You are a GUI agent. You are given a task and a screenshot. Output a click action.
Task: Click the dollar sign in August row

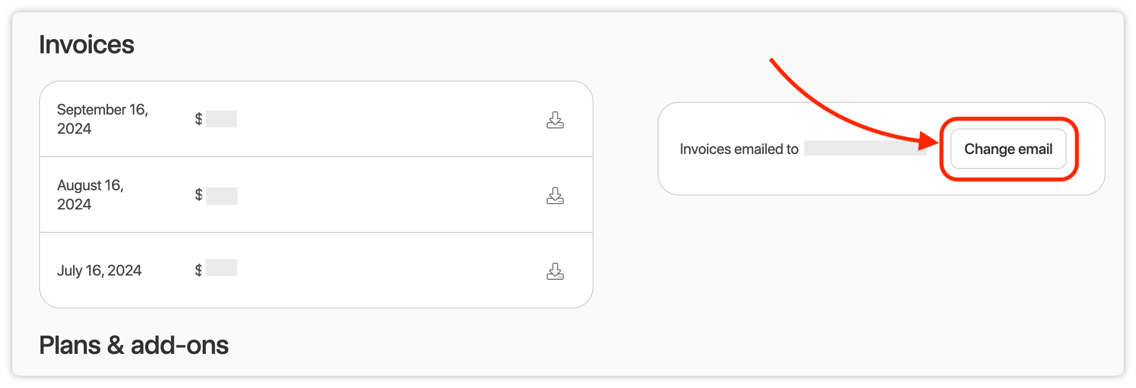coord(198,195)
